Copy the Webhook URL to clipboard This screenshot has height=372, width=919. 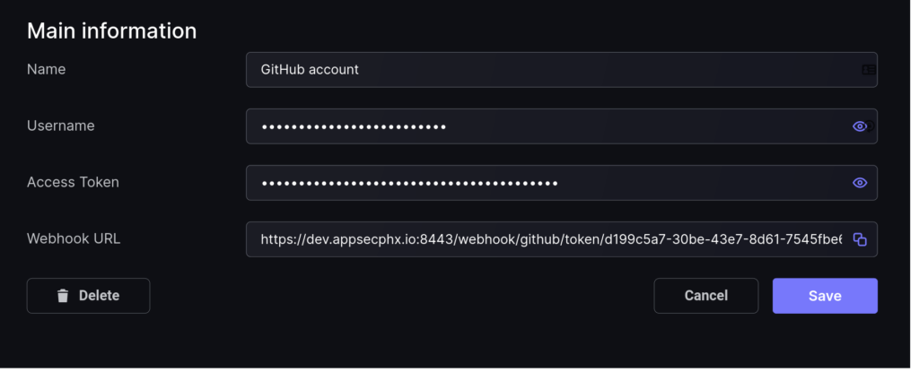[860, 239]
